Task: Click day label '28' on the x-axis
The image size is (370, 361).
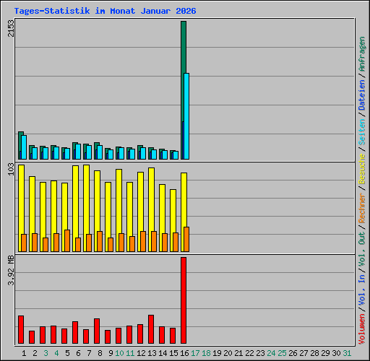Action: tap(314, 353)
